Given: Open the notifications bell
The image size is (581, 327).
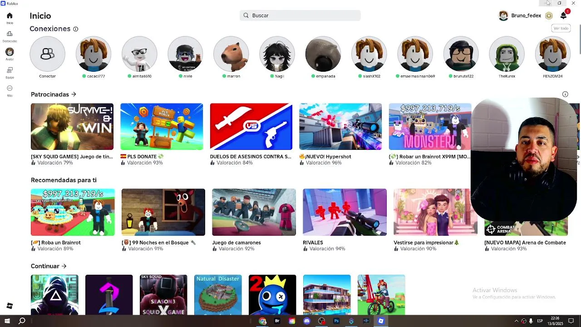Looking at the screenshot, I should (563, 15).
